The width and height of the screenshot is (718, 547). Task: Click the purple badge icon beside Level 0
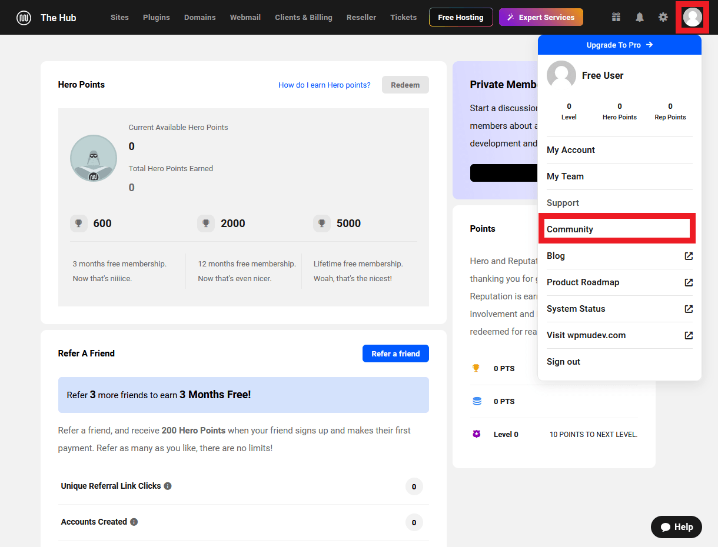coord(477,434)
